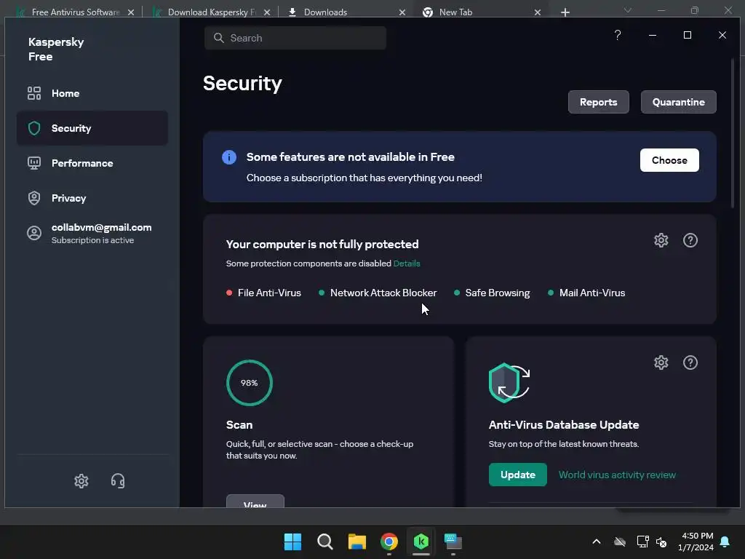Open Kaspersky help question mark in title bar

click(618, 35)
